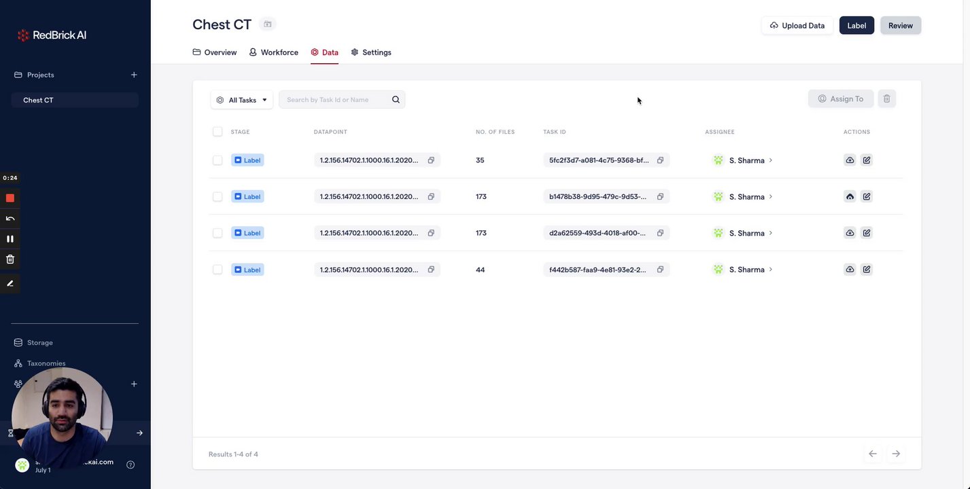
Task: Select checkbox for the 44 files row
Action: (218, 270)
